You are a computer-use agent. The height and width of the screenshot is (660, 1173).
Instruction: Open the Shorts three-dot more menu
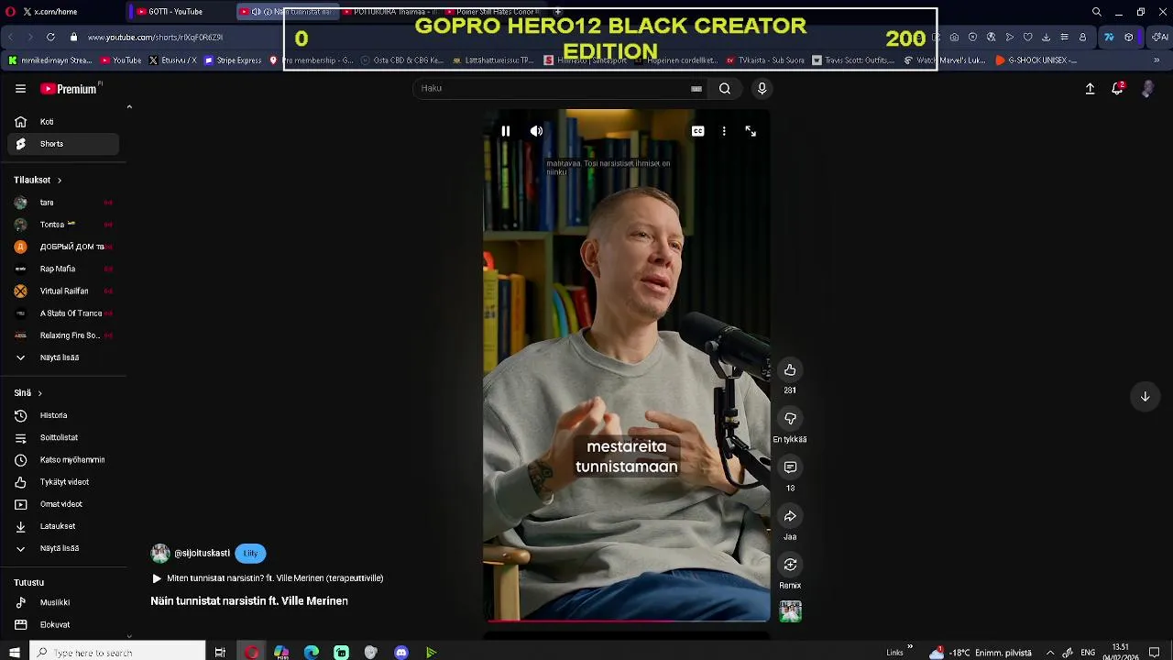(724, 131)
